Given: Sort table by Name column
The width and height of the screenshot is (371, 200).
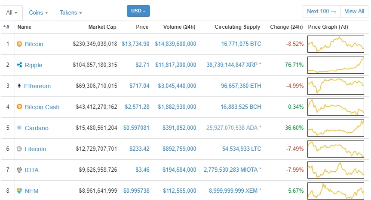Looking at the screenshot, I should click(25, 27).
